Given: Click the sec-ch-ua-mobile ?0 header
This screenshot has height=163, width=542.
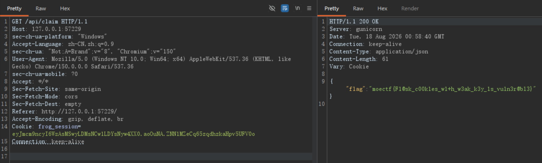Looking at the screenshot, I should point(45,74).
